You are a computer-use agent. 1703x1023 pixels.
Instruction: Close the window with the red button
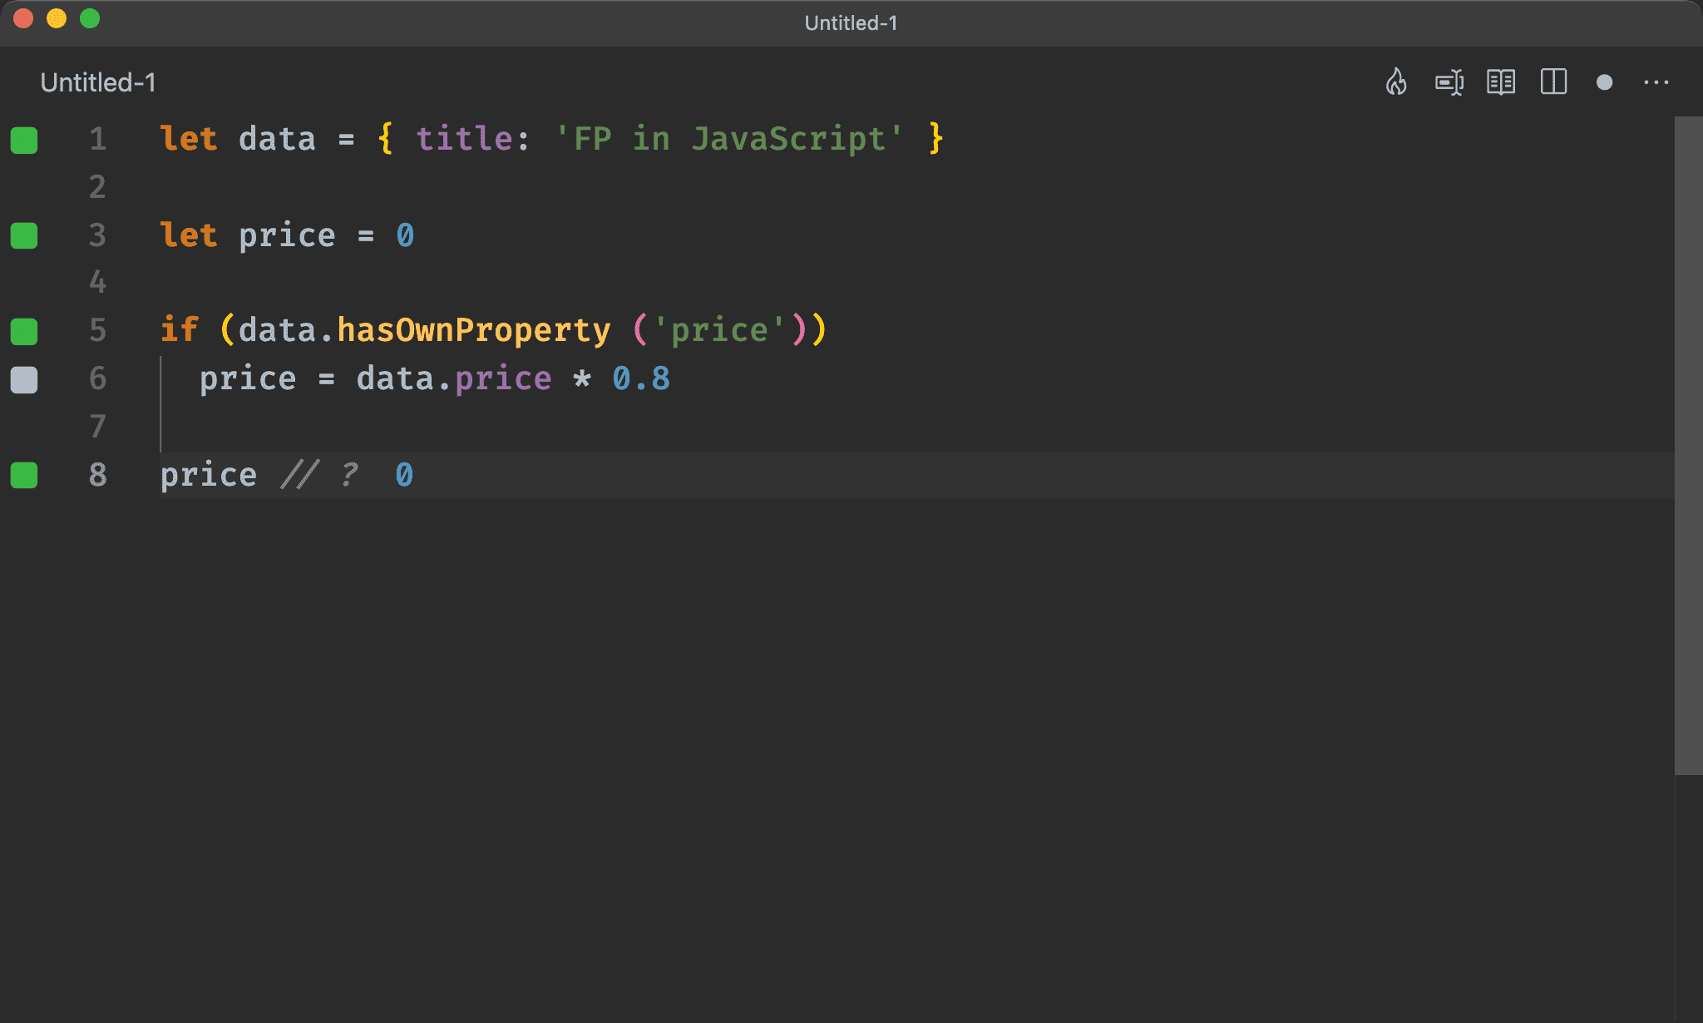23,18
